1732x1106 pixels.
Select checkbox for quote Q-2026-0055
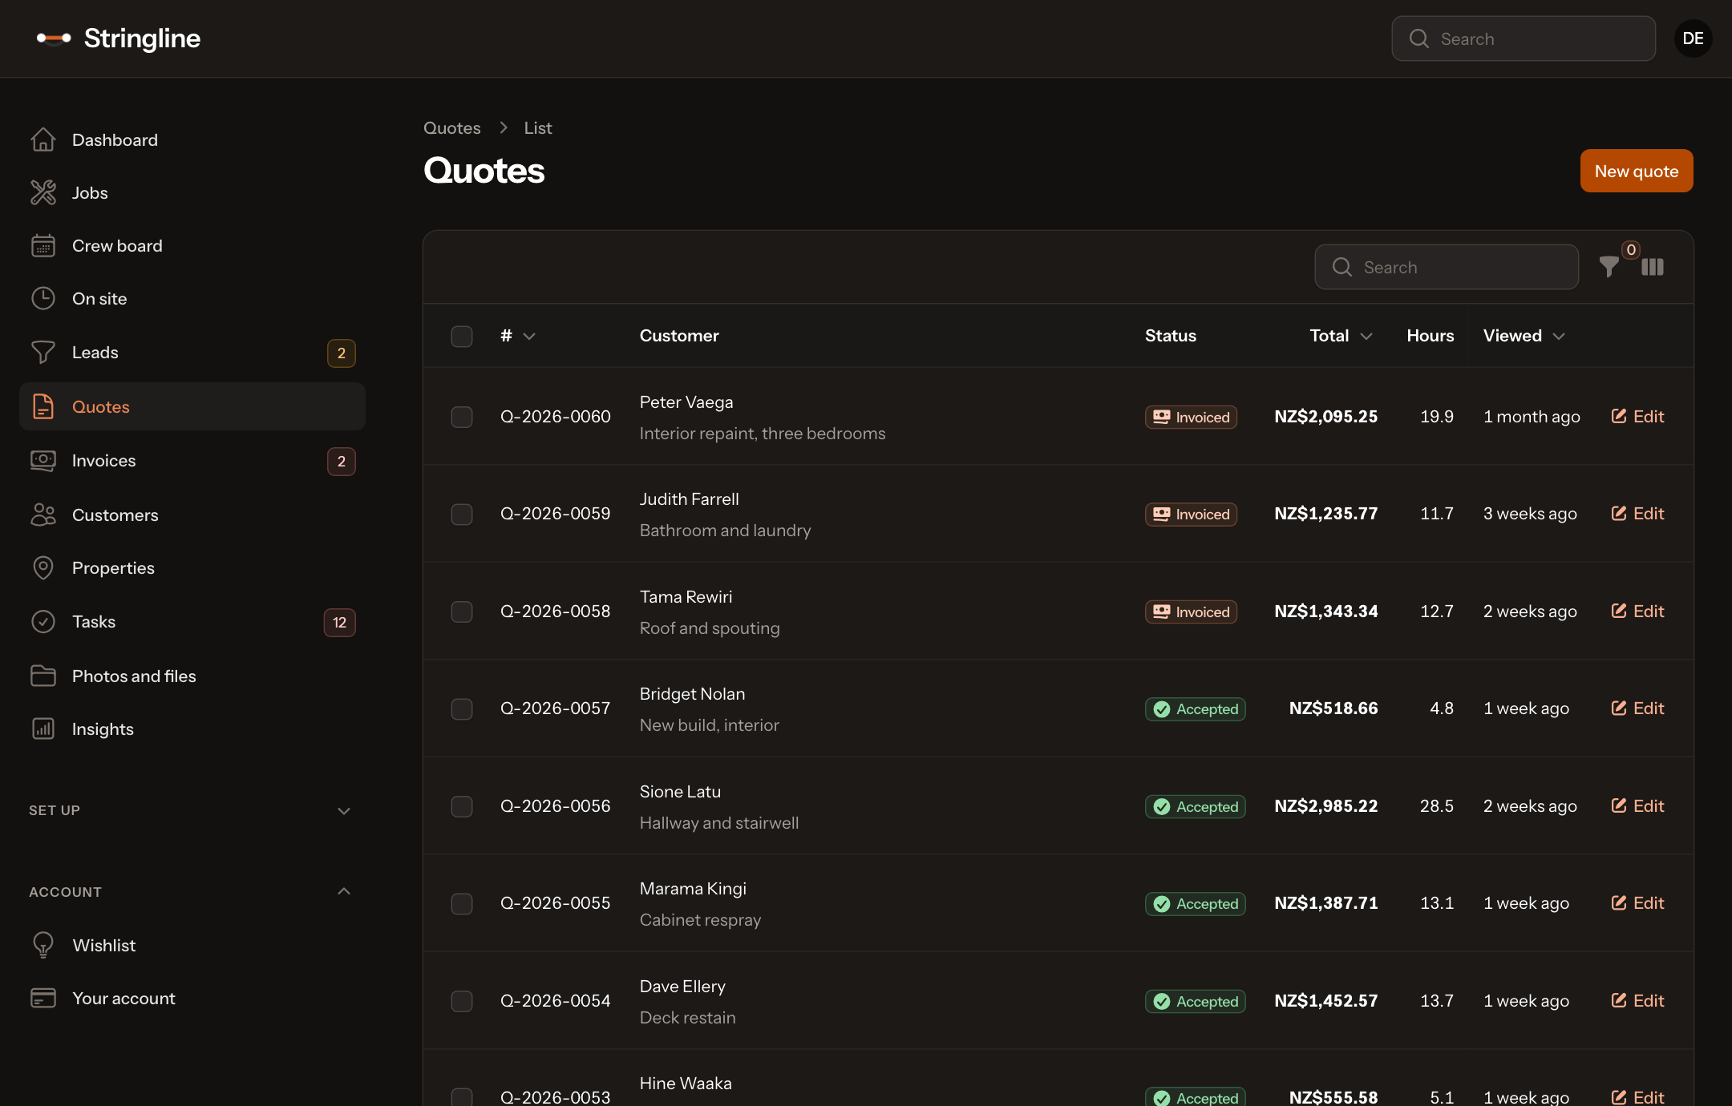click(462, 903)
